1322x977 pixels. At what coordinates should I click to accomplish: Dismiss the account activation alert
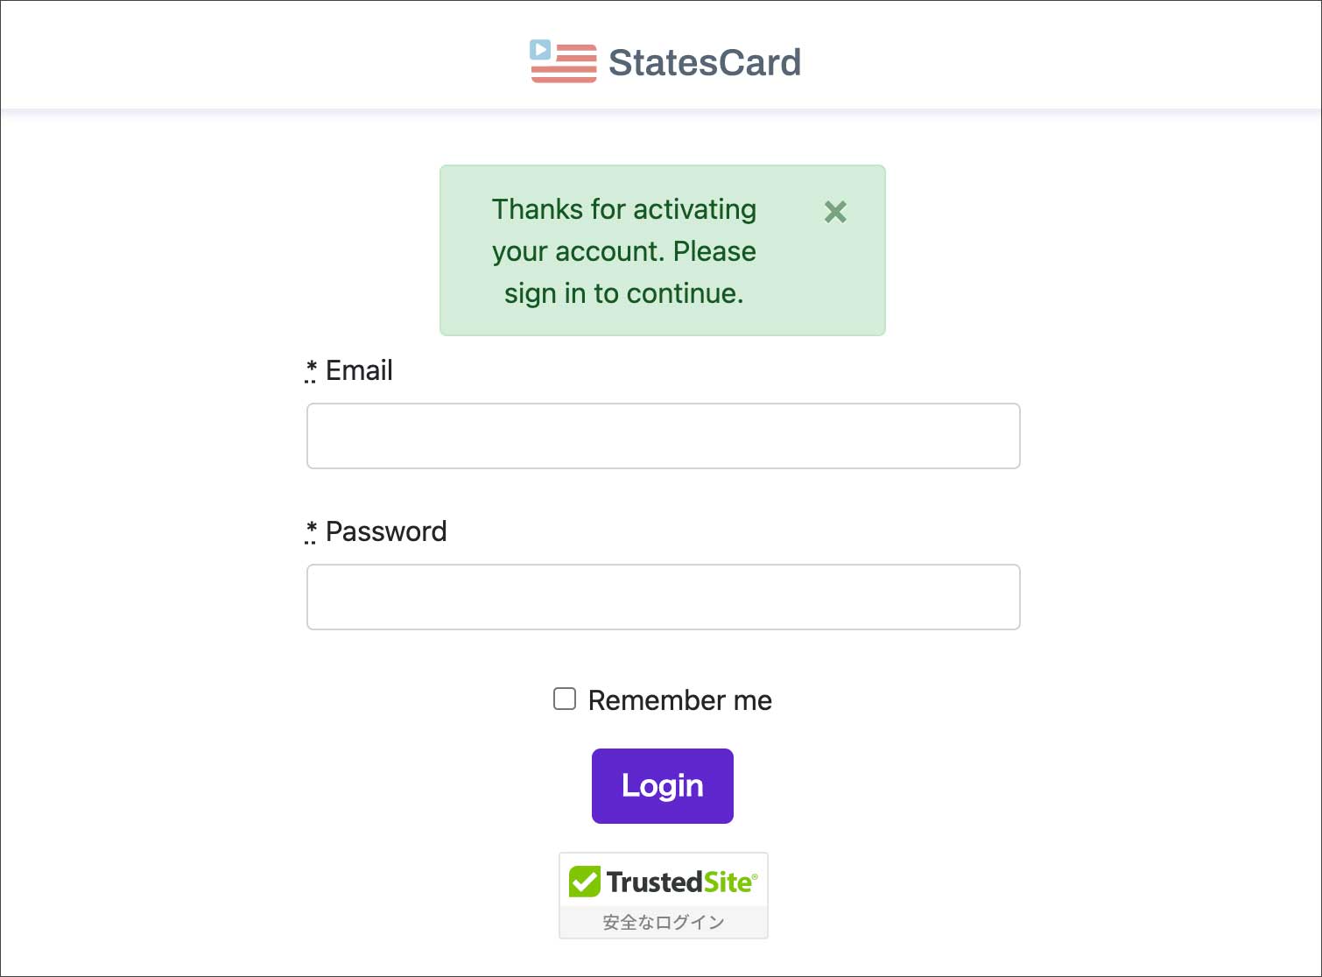(x=835, y=212)
